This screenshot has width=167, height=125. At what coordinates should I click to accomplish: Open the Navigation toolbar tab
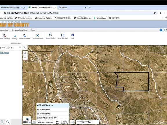point(3,30)
